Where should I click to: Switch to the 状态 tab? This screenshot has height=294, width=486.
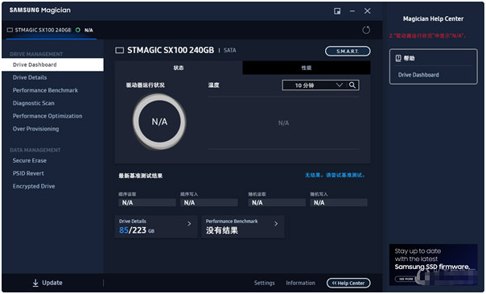pos(179,68)
